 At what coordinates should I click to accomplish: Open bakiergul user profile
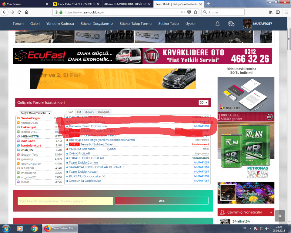28,127
